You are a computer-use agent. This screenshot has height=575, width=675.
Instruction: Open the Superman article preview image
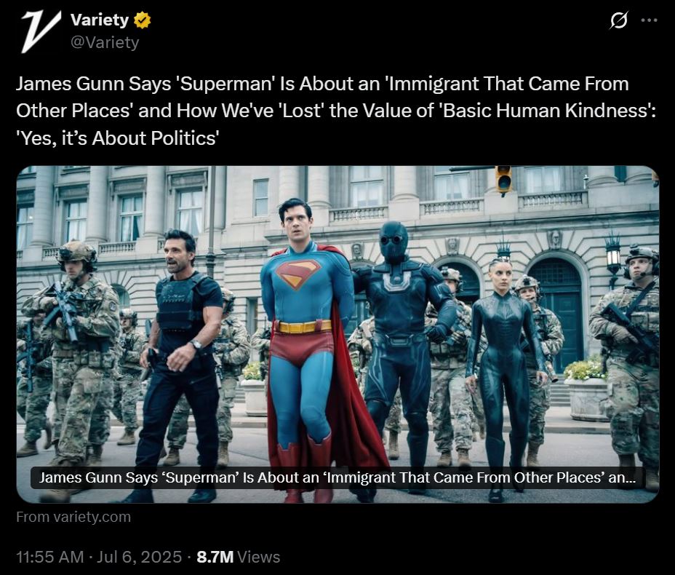[x=337, y=334]
